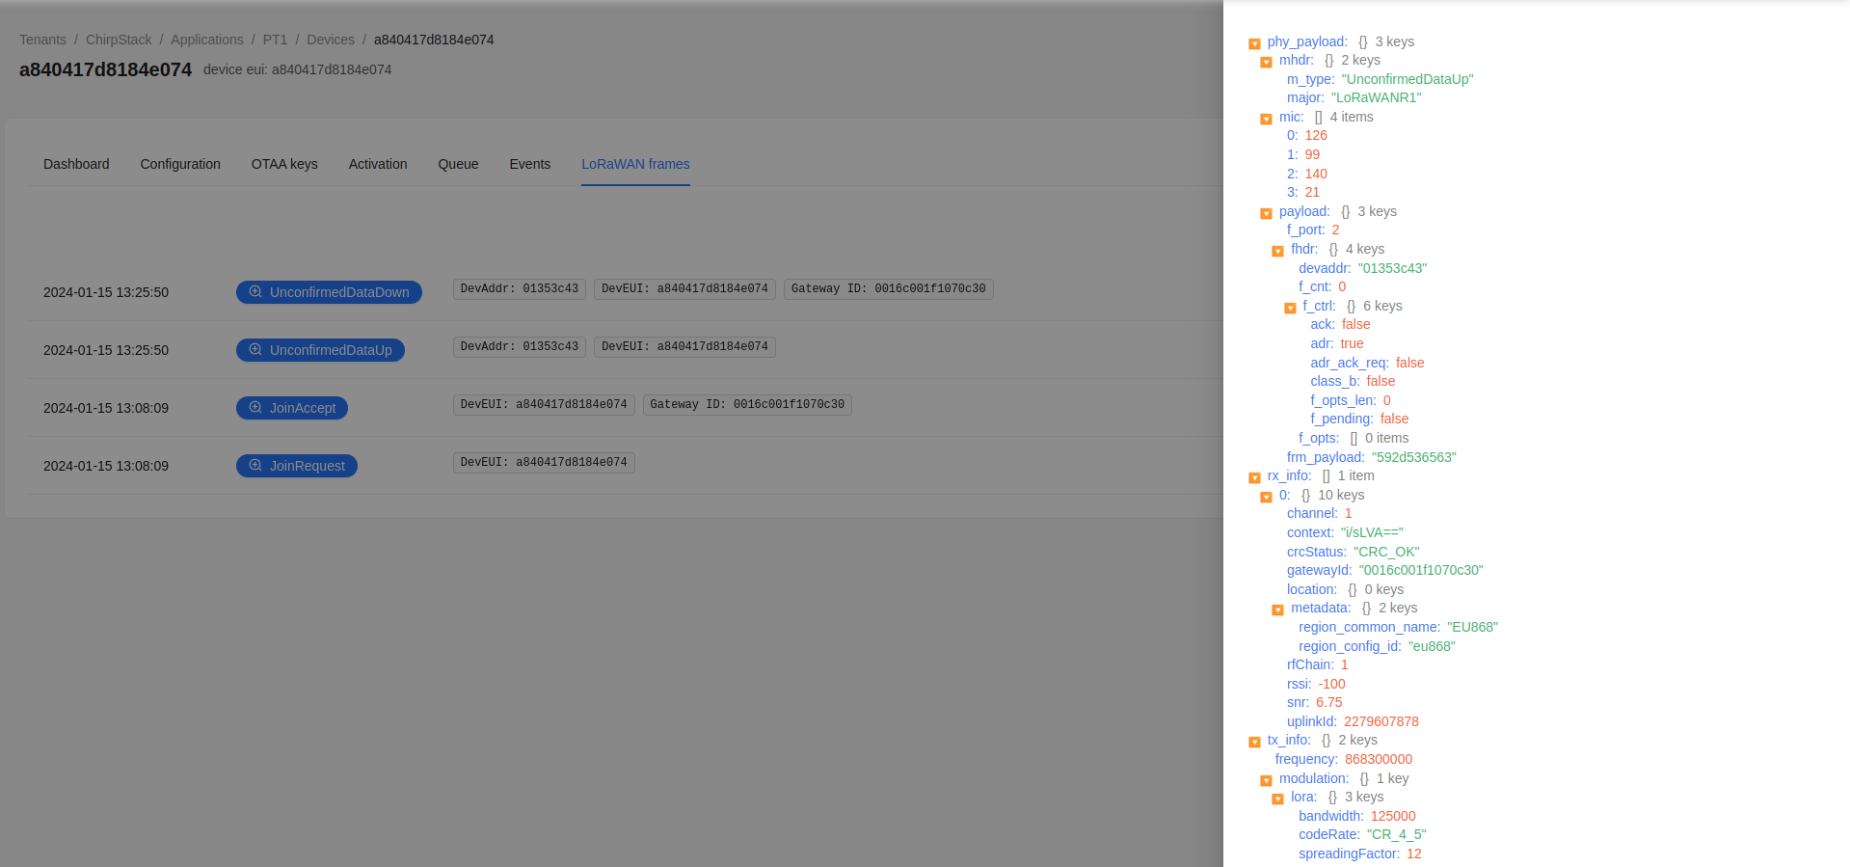The image size is (1850, 867).
Task: Open the JoinRequest frame details
Action: point(297,466)
